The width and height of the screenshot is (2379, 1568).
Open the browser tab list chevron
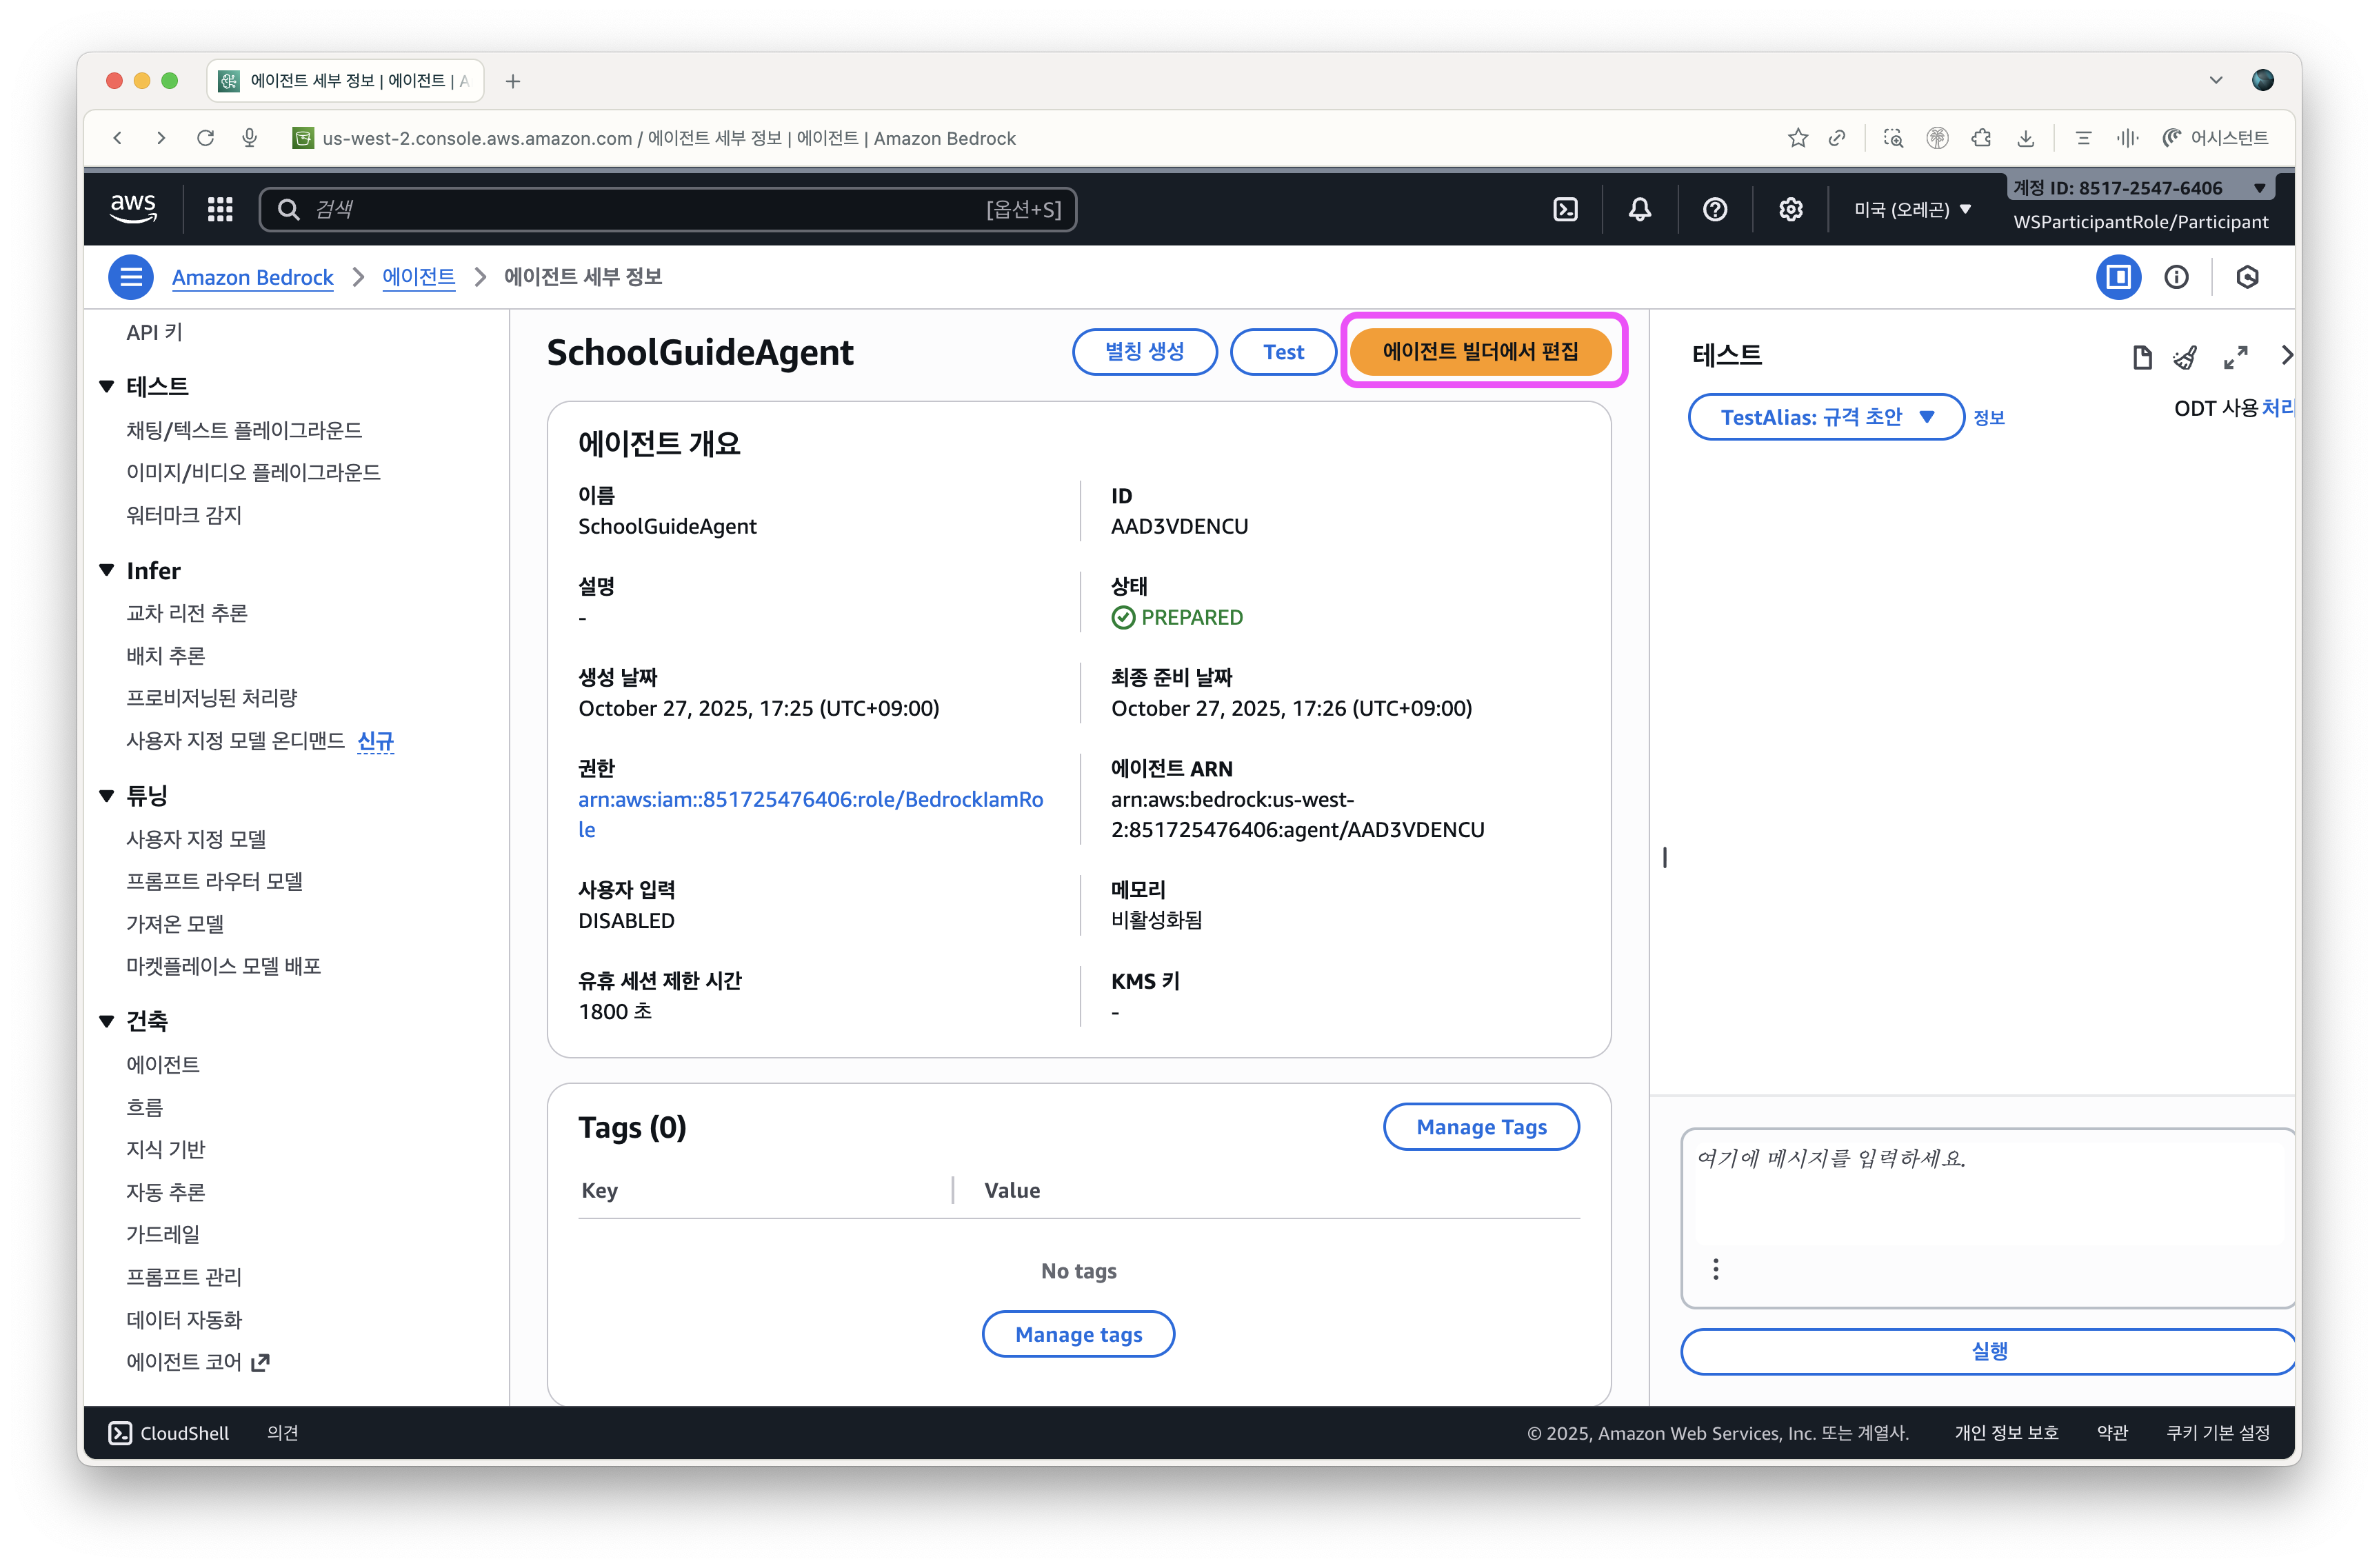[x=2216, y=81]
